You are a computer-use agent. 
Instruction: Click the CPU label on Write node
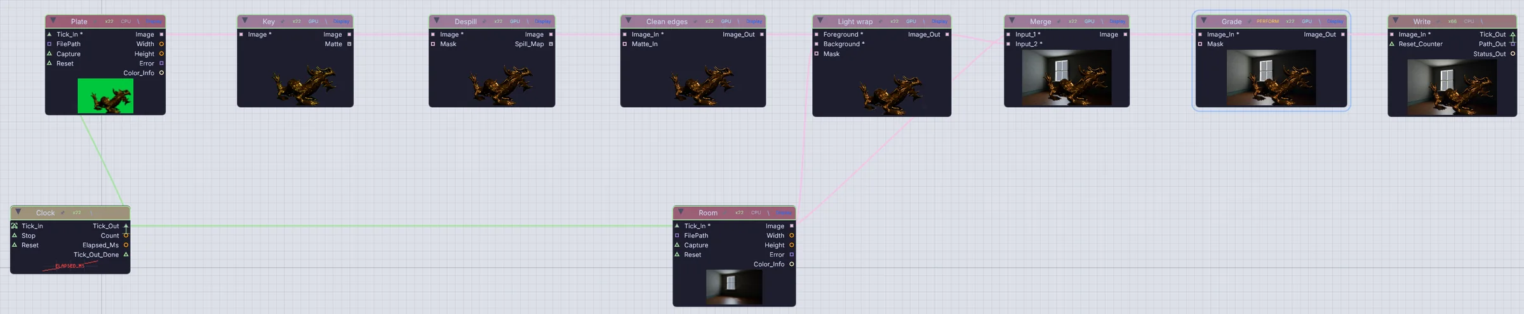(x=1469, y=22)
